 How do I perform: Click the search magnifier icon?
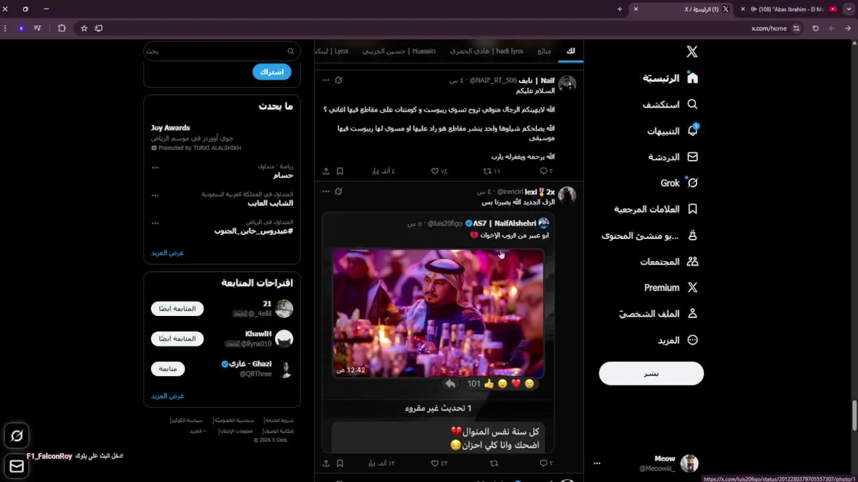pos(290,51)
